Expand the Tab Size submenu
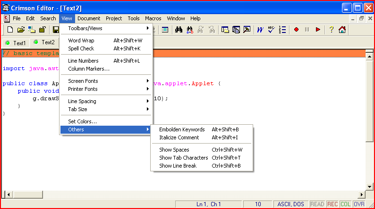 pos(106,109)
